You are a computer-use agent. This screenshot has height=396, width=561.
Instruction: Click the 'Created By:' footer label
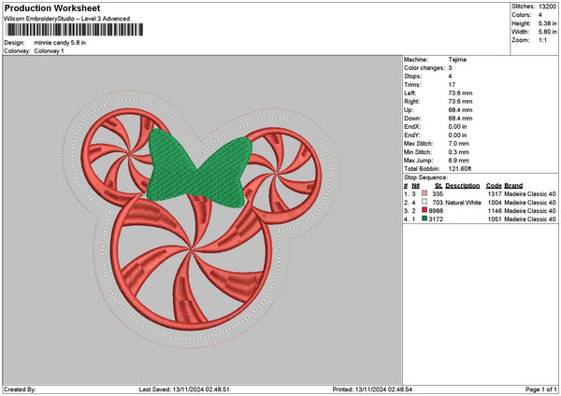pyautogui.click(x=20, y=389)
